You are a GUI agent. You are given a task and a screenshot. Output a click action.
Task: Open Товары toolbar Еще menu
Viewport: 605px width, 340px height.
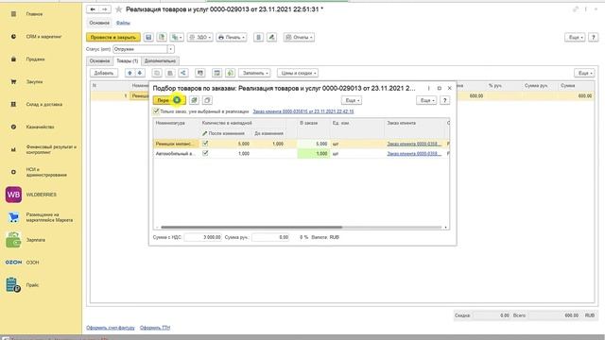pyautogui.click(x=584, y=73)
